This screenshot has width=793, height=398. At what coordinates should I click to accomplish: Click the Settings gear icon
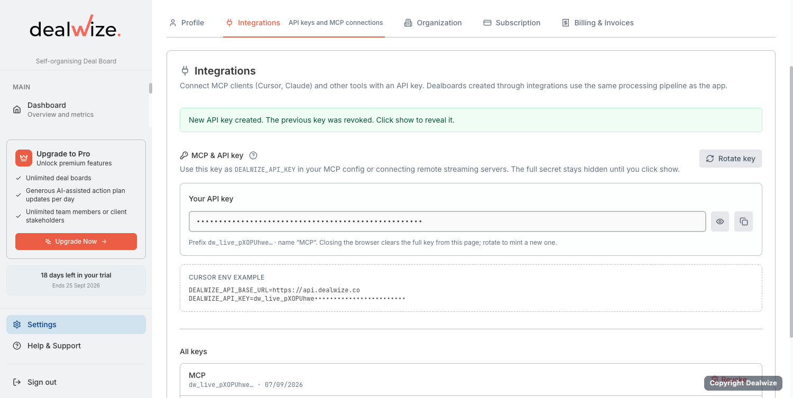point(17,325)
